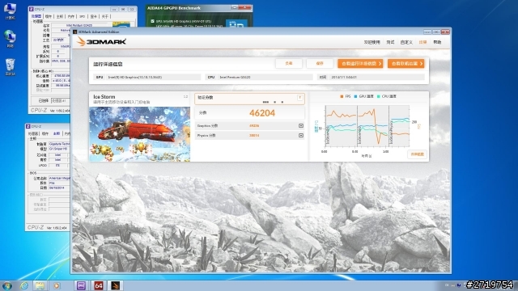The width and height of the screenshot is (518, 291).
Task: Open Windows Explorer folder taskbar icon
Action: 40,285
